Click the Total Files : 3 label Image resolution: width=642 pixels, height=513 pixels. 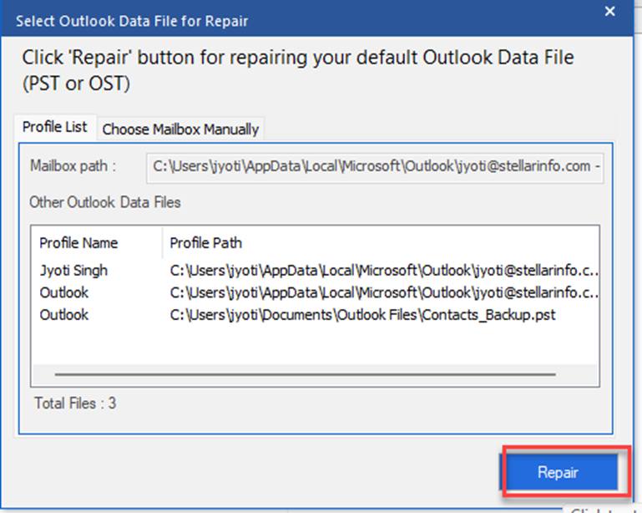click(x=75, y=404)
